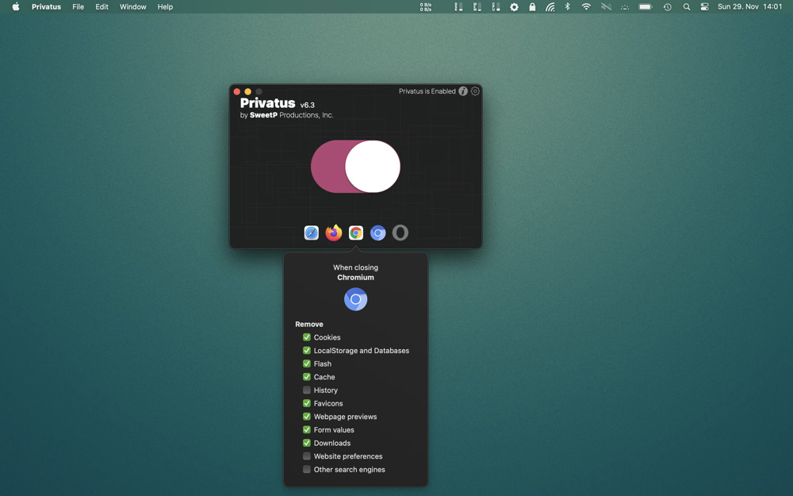Click the gear icon in menu bar

(x=514, y=6)
